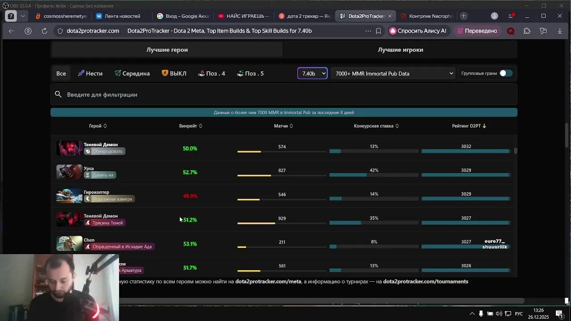Viewport: 571px width, 321px height.
Task: Open microphone tray icon
Action: 481,313
